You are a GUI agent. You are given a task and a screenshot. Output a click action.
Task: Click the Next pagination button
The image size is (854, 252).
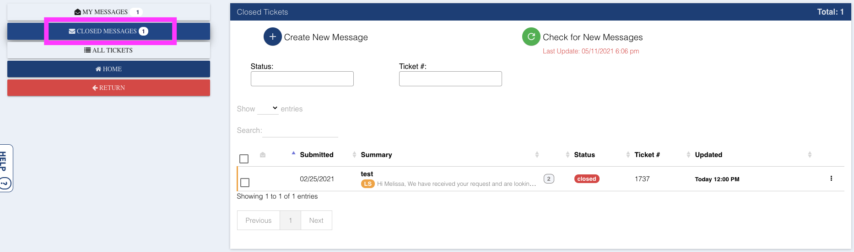pos(316,220)
